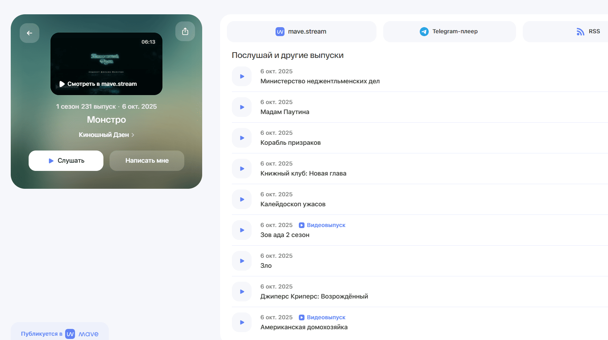Open the share episode icon
The image size is (608, 340).
click(x=185, y=31)
